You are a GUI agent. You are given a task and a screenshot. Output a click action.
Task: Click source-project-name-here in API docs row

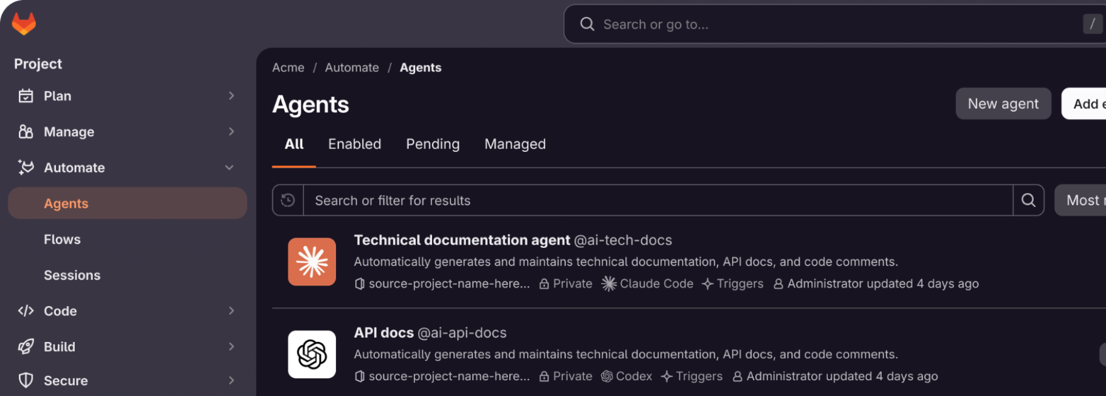[449, 377]
